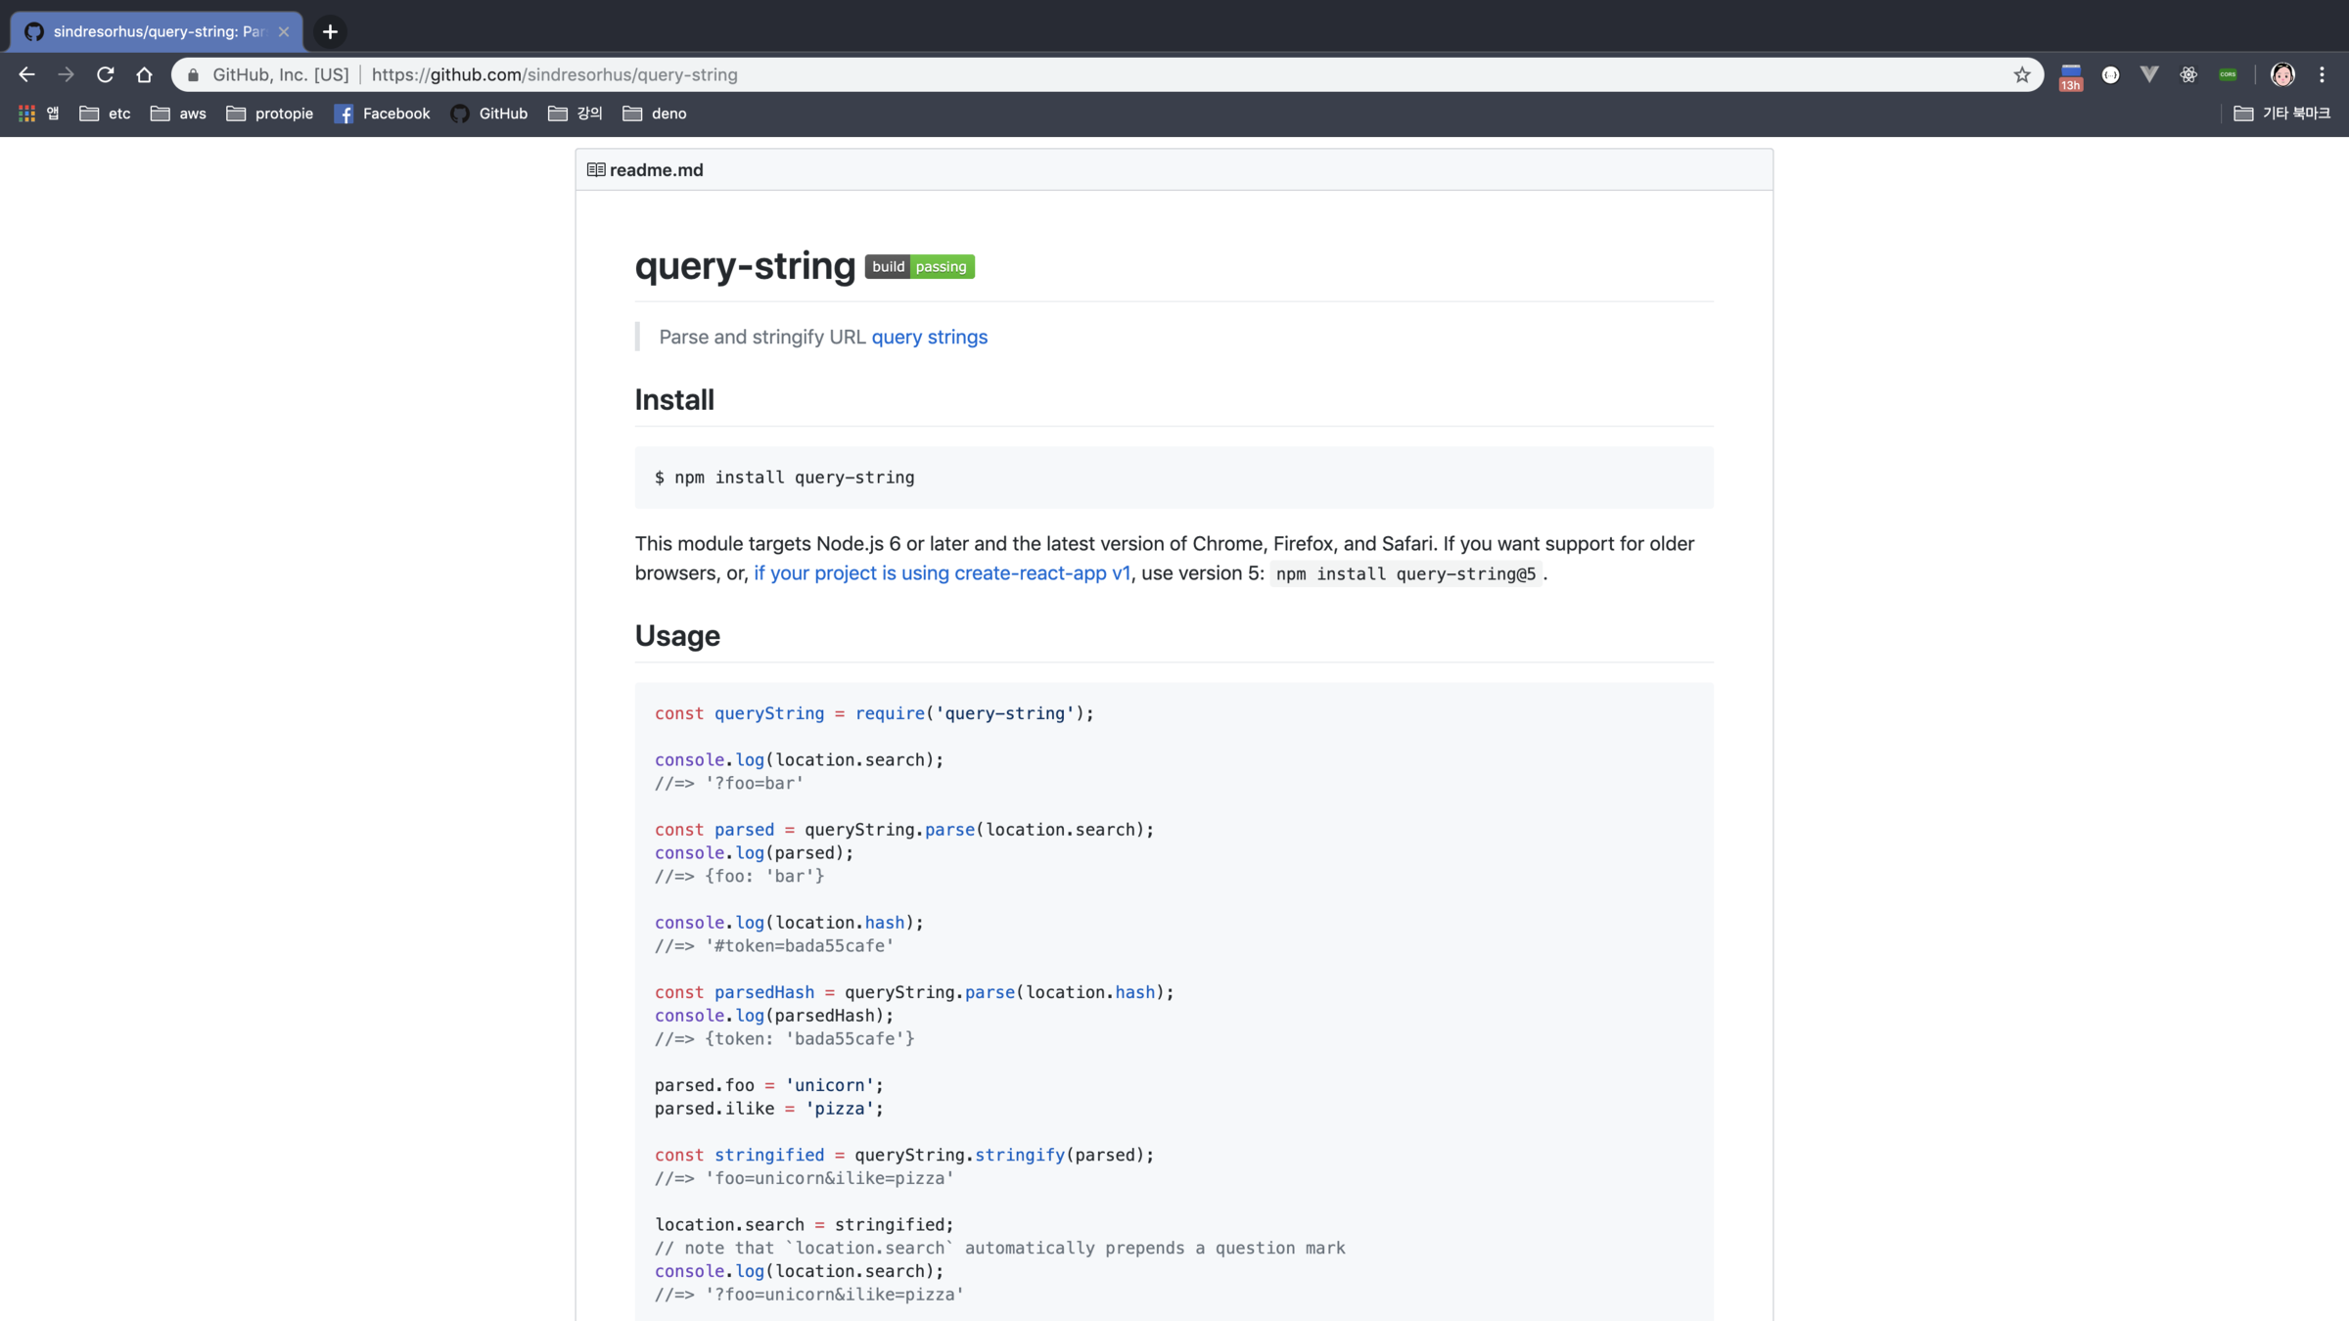
Task: Open the Chrome profile avatar
Action: click(x=2282, y=74)
